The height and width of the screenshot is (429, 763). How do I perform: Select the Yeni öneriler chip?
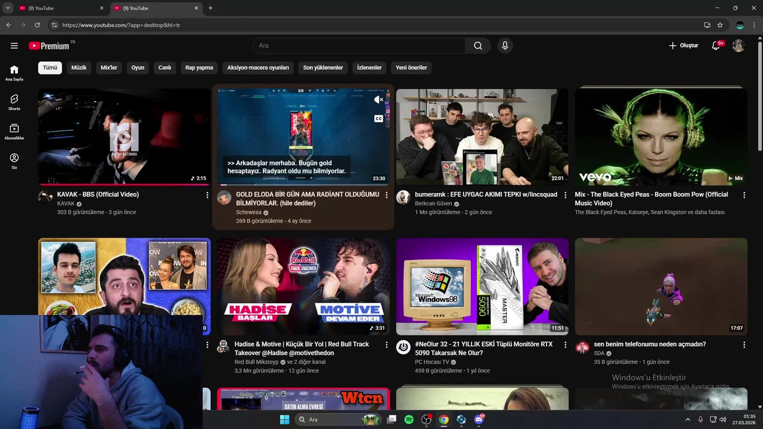click(411, 68)
